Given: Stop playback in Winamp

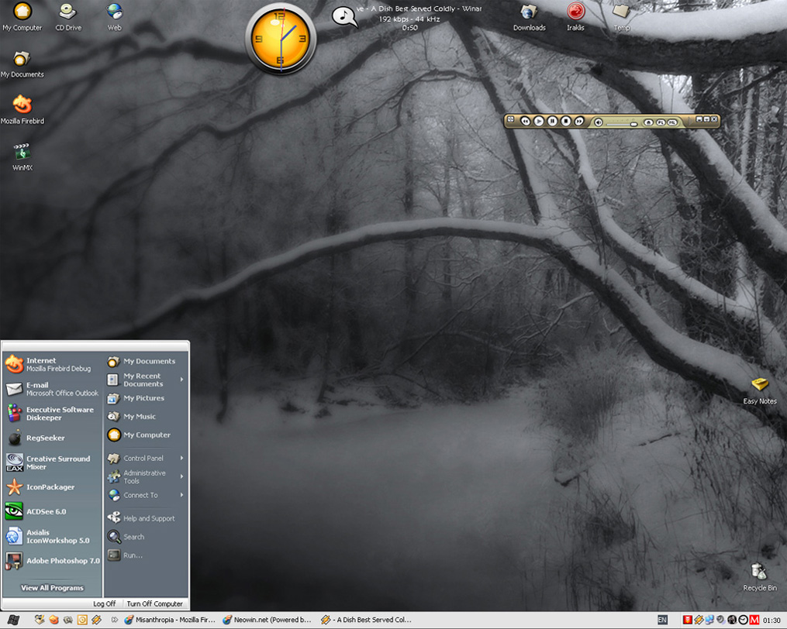Looking at the screenshot, I should click(x=566, y=122).
